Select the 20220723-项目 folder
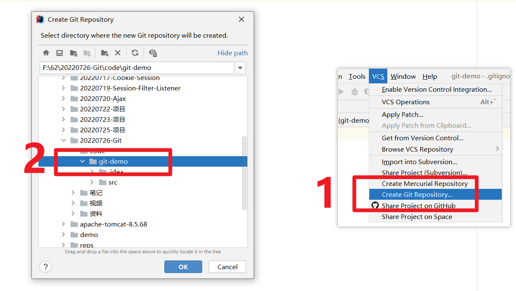516x291 pixels. [143, 119]
